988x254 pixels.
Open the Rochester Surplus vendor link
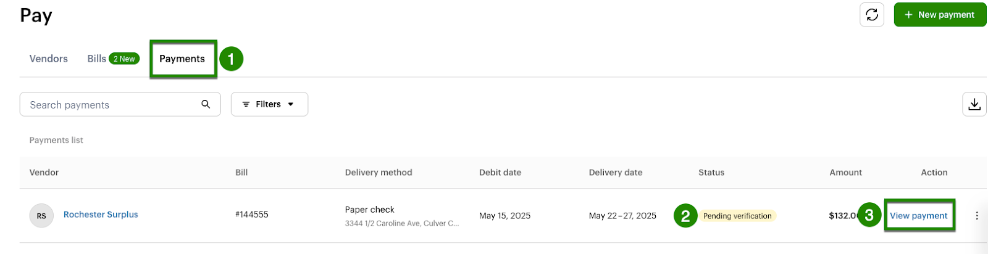[101, 215]
